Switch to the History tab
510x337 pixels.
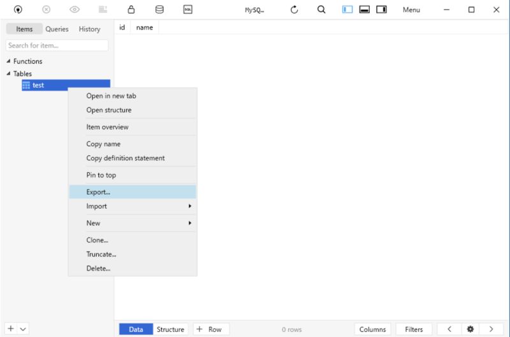(89, 29)
